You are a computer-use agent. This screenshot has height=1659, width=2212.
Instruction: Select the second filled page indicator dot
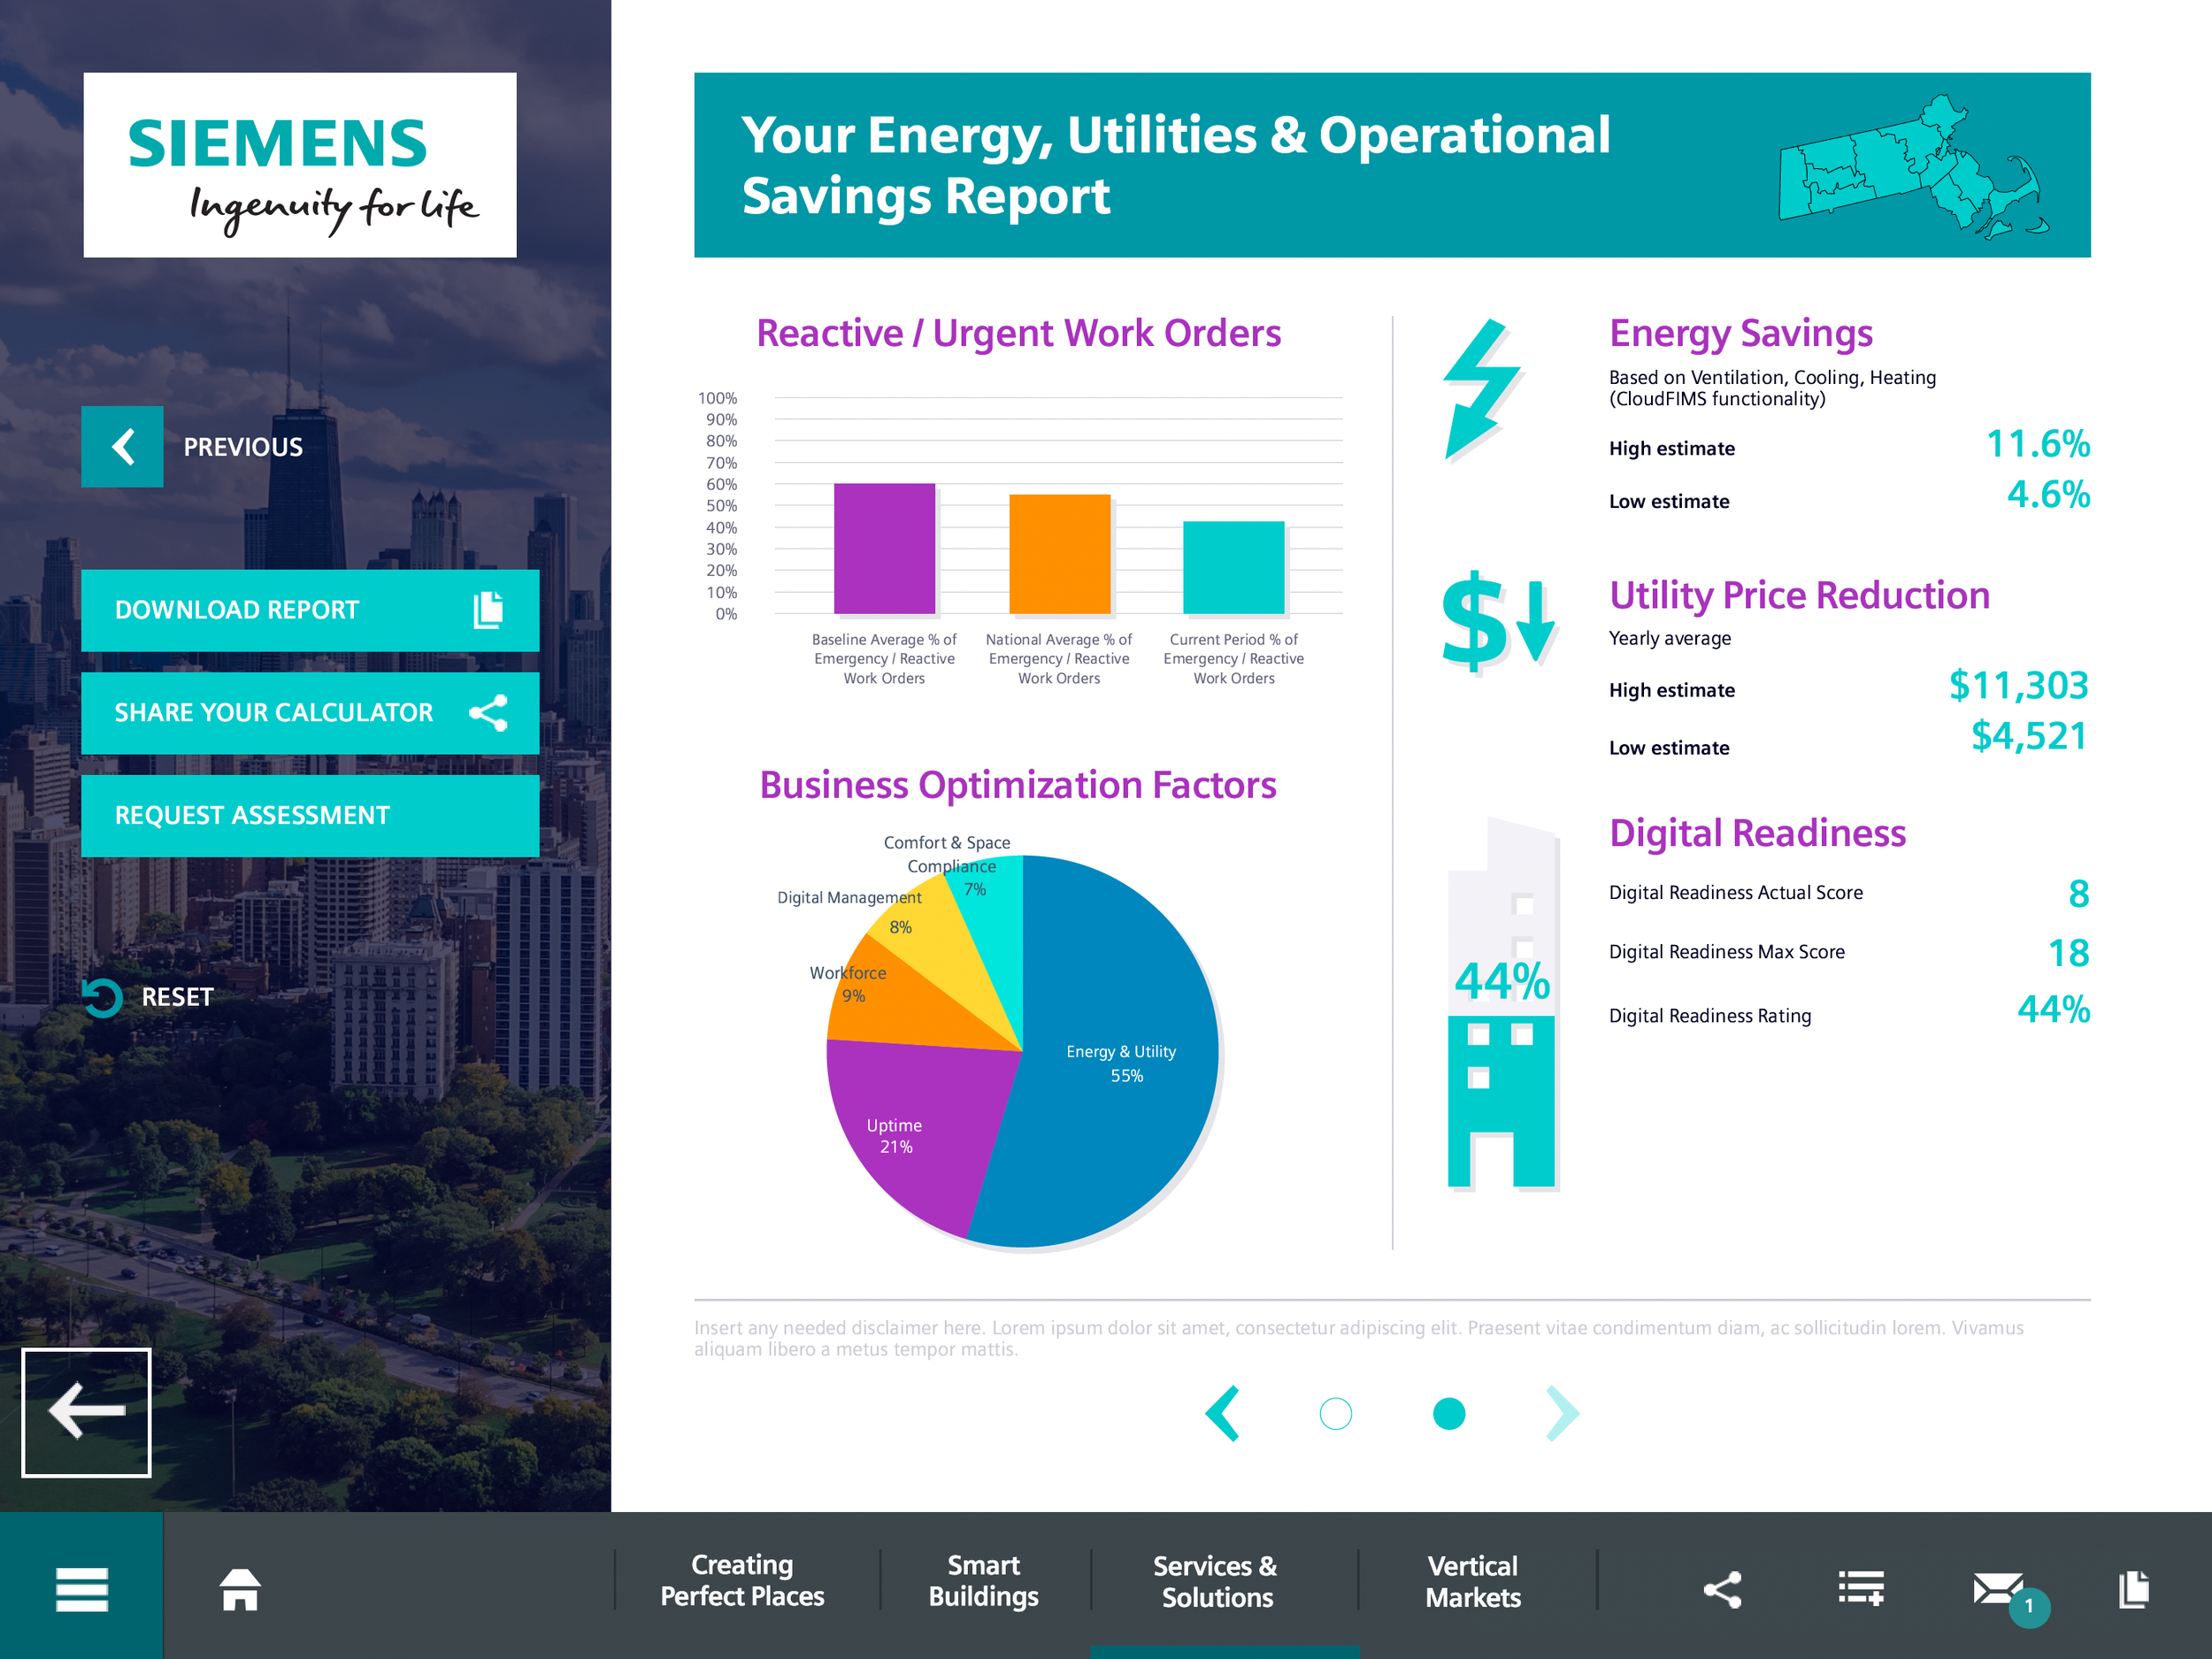(1448, 1413)
